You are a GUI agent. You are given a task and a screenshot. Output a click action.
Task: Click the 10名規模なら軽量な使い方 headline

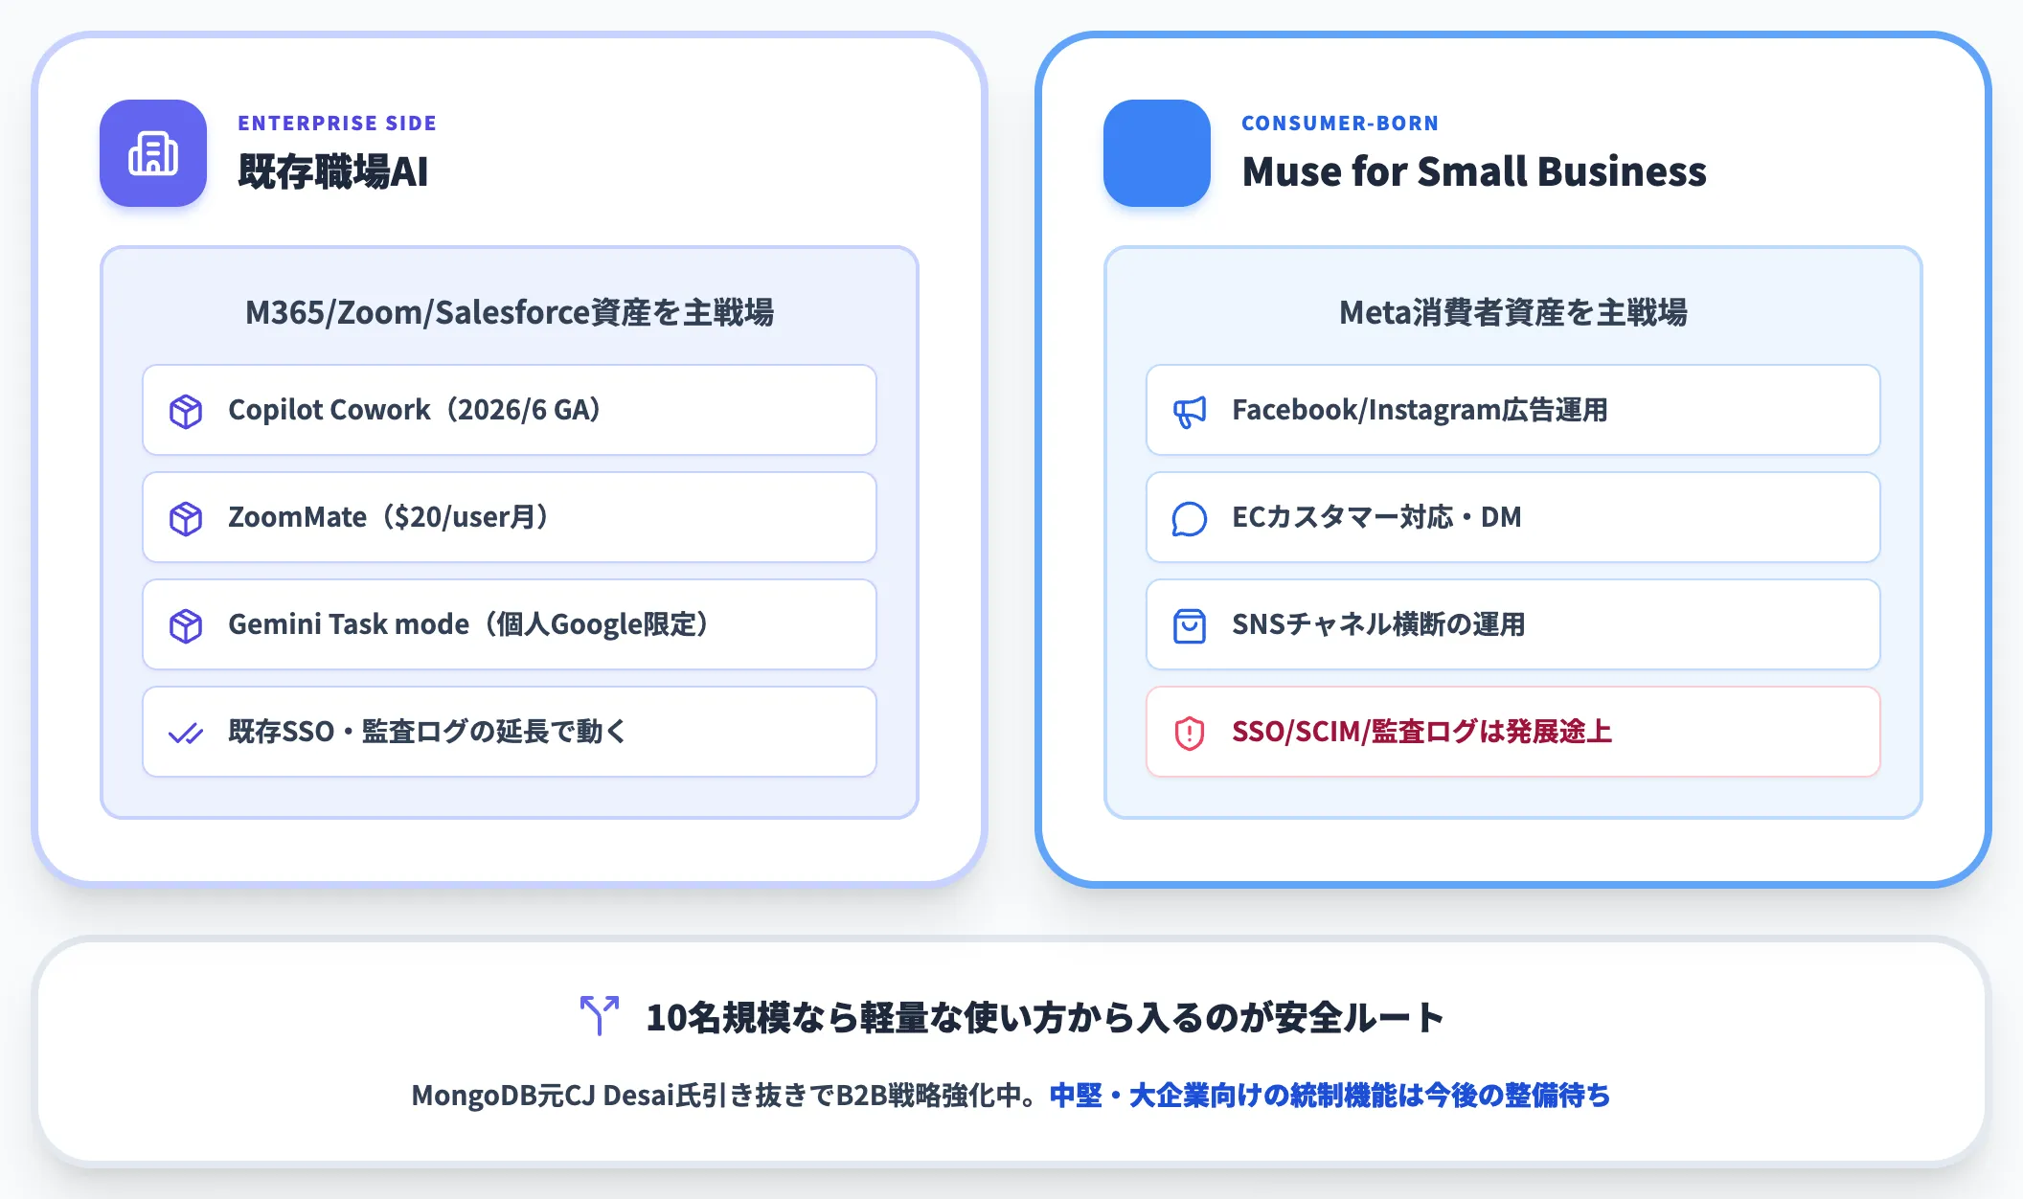pos(1045,1017)
